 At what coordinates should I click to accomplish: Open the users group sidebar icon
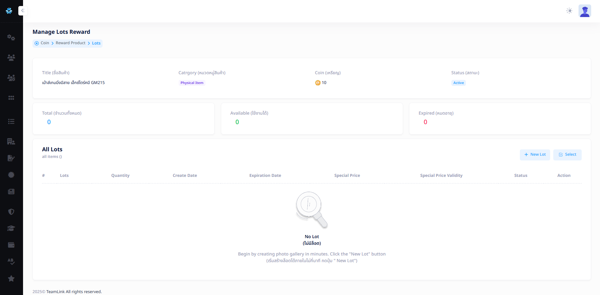pos(11,57)
